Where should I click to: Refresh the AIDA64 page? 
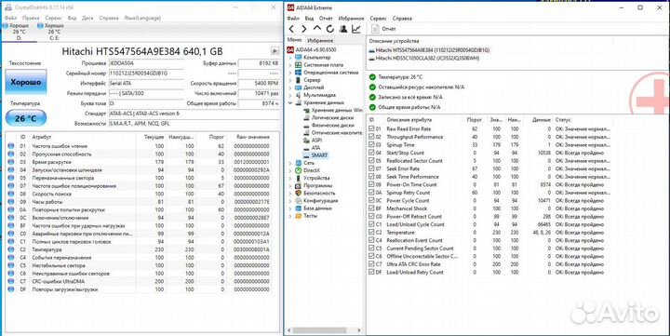(329, 29)
